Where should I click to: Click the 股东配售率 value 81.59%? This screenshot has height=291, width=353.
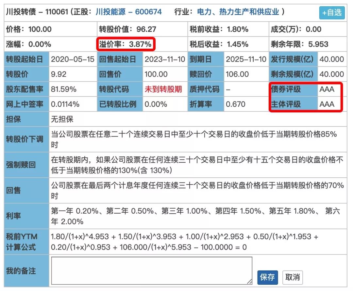(64, 89)
